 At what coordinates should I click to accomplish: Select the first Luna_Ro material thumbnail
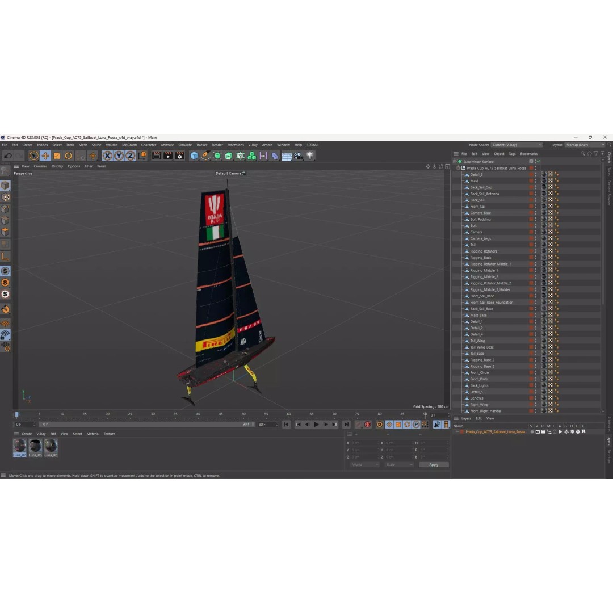coord(19,448)
